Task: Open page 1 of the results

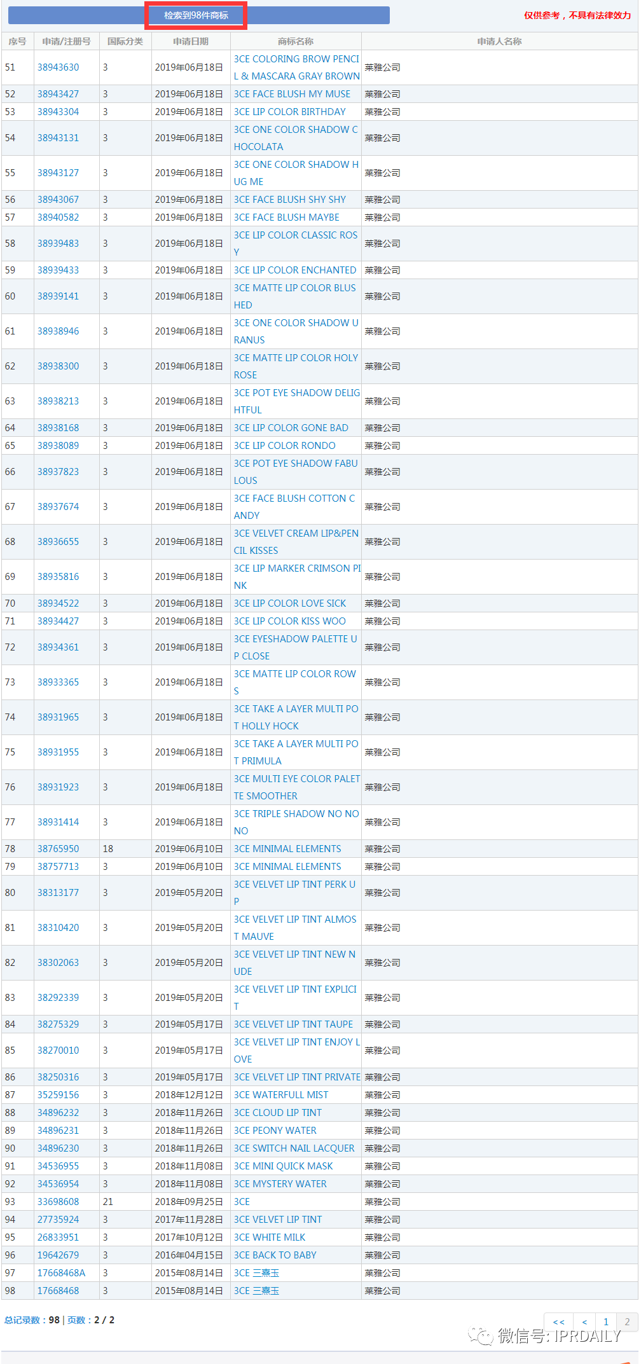Action: (606, 1322)
